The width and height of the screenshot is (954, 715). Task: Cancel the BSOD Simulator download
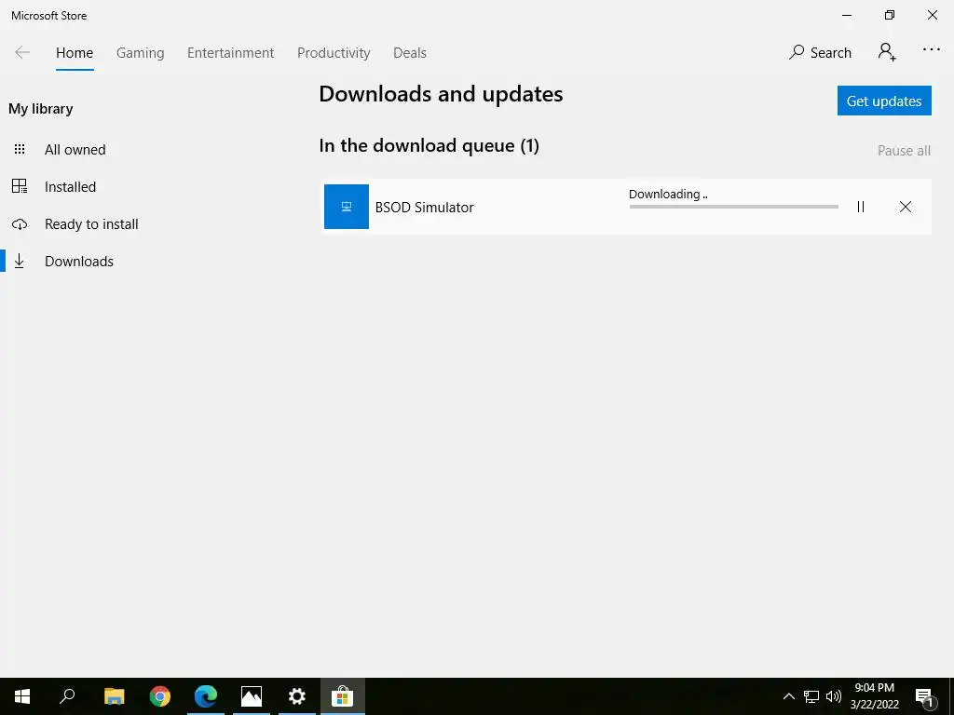pos(905,207)
